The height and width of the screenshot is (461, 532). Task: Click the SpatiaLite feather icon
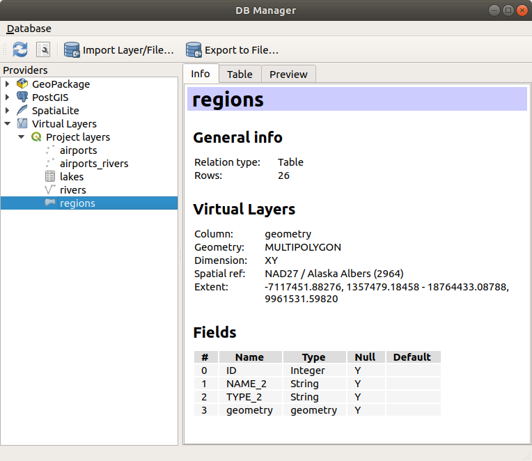(x=22, y=111)
